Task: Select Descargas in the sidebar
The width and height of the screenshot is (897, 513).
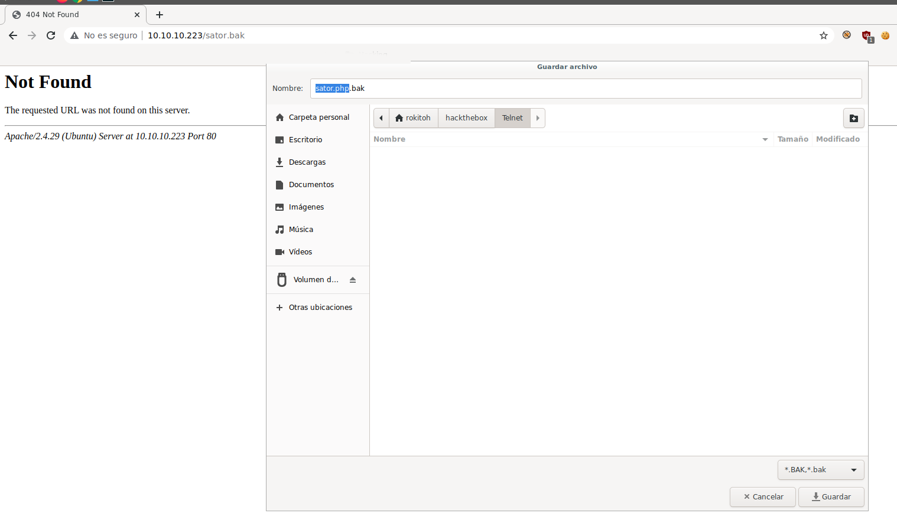Action: click(x=307, y=162)
